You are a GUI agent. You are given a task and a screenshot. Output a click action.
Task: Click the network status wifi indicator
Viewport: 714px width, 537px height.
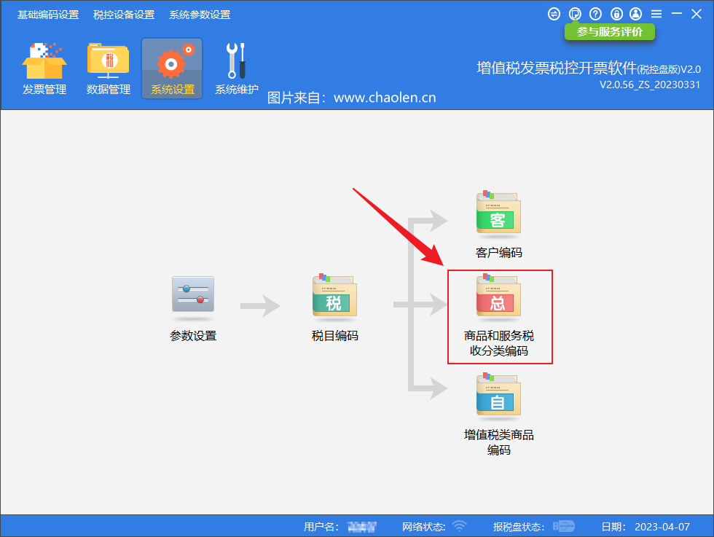point(459,526)
